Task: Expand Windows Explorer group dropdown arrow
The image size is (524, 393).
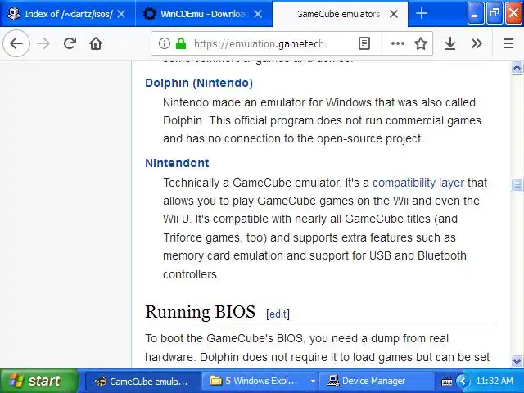Action: tap(313, 381)
